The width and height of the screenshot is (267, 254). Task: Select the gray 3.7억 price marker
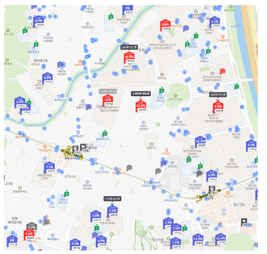32,226
